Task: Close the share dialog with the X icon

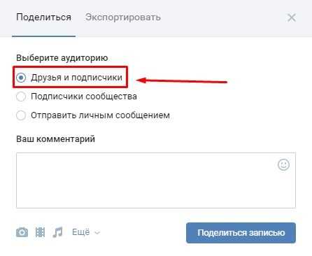Action: 292,17
